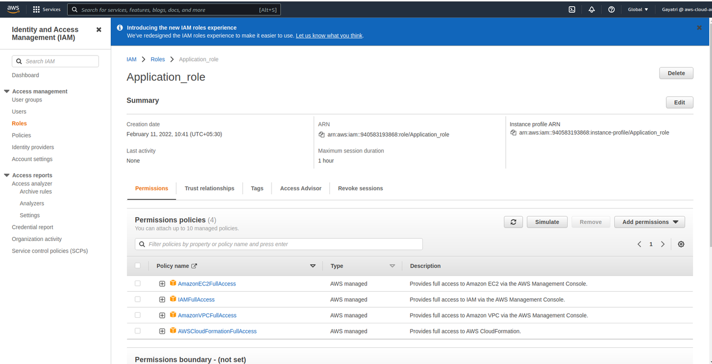The width and height of the screenshot is (712, 364).
Task: Open the Revoke sessions tab
Action: click(360, 189)
